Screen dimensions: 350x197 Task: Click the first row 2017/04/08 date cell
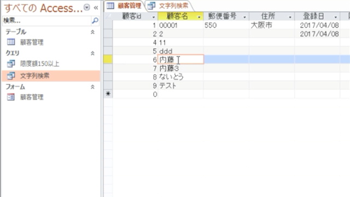[317, 25]
